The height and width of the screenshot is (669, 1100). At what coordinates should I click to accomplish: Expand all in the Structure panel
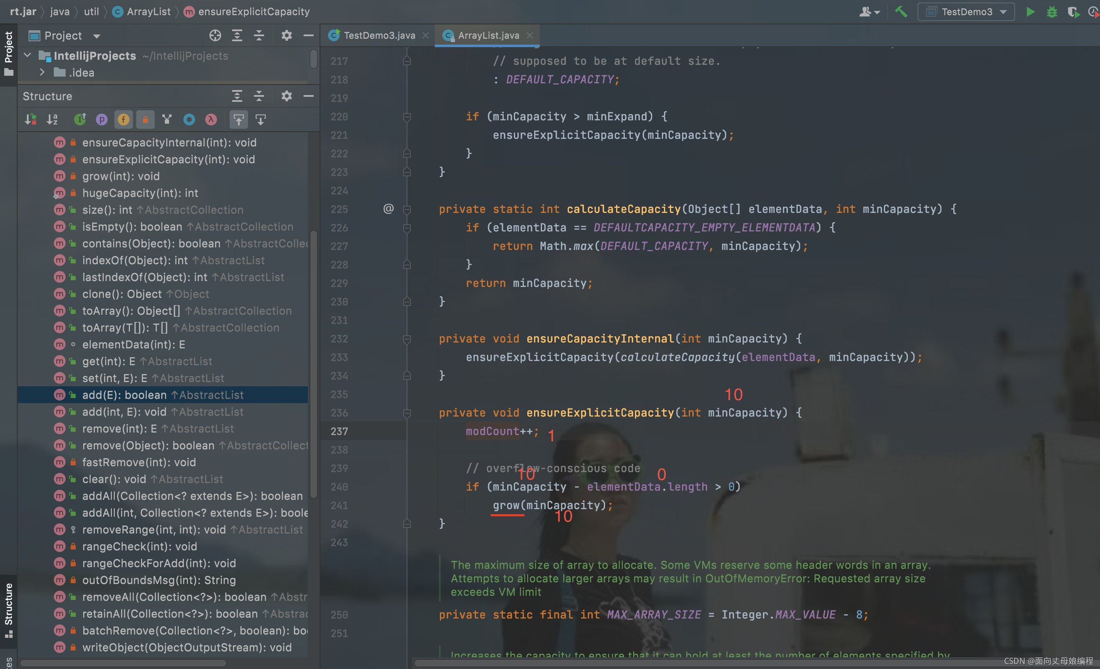(x=237, y=96)
